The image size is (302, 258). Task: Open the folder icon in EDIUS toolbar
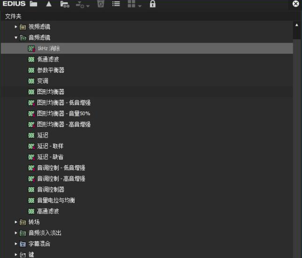coord(33,4)
